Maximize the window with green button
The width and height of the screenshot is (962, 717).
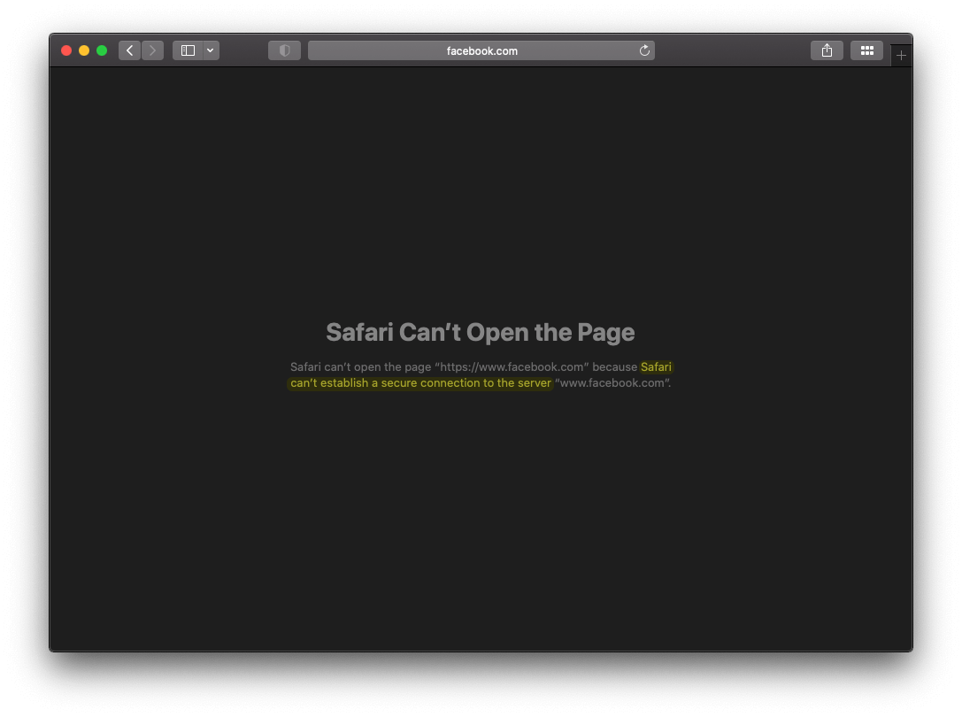pyautogui.click(x=102, y=50)
